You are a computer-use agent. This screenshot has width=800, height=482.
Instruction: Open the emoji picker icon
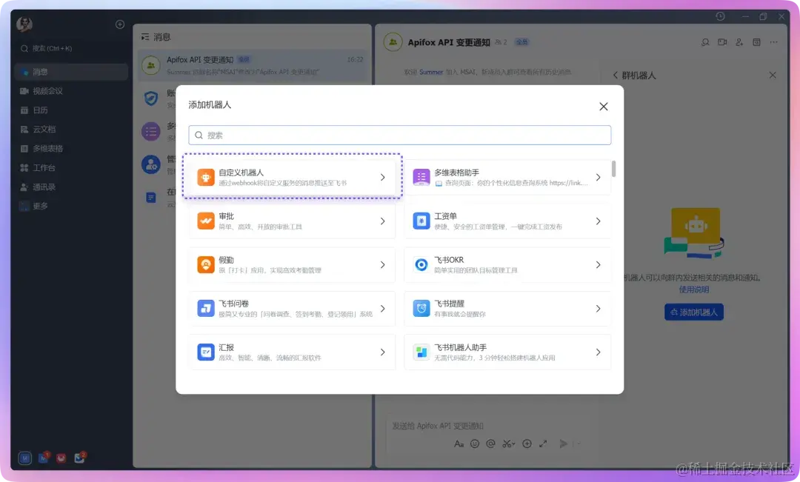pyautogui.click(x=475, y=443)
